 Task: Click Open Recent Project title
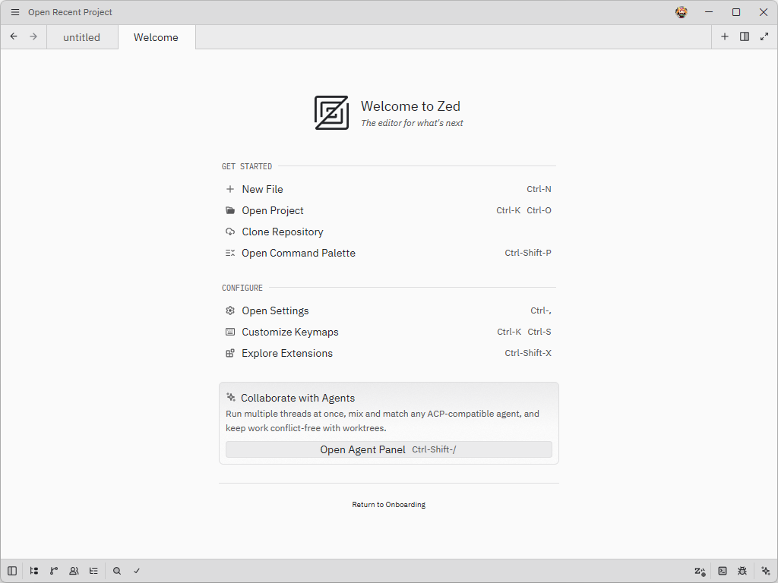70,12
